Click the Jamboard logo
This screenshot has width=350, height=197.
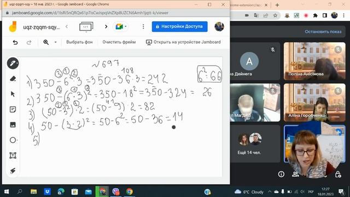coord(13,27)
